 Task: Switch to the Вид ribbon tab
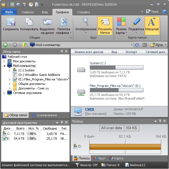pos(45,12)
